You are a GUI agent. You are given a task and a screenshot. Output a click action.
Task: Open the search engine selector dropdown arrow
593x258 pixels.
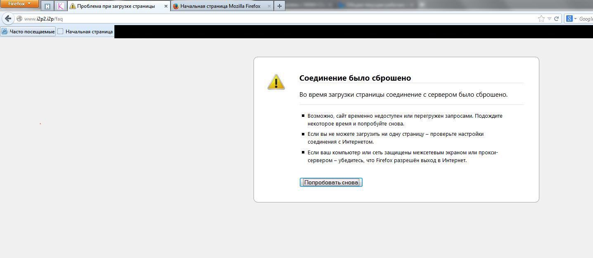click(575, 19)
